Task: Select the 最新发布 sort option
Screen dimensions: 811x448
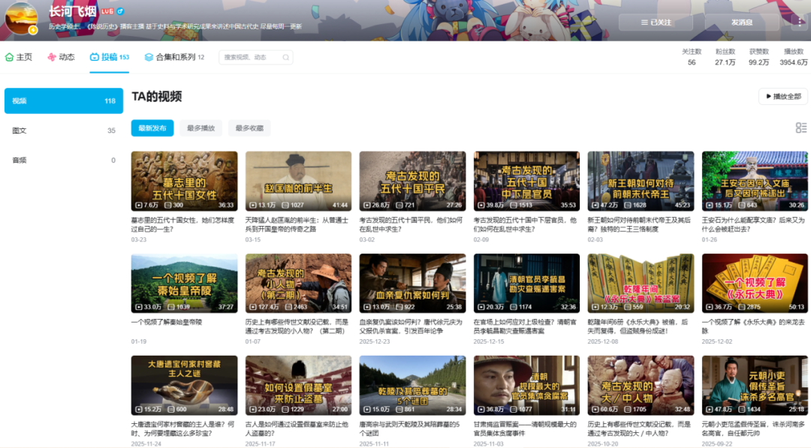Action: click(152, 128)
